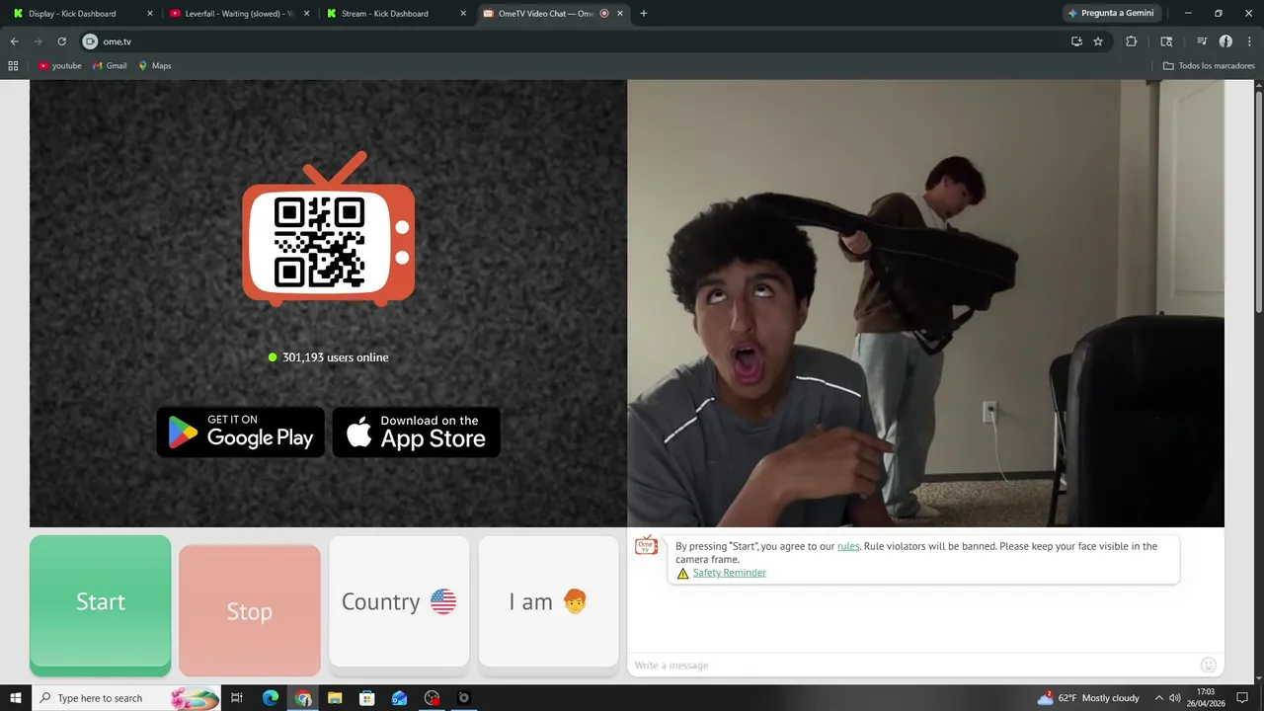Viewport: 1264px width, 711px height.
Task: Open the Chrome profile avatar
Action: click(x=1225, y=41)
